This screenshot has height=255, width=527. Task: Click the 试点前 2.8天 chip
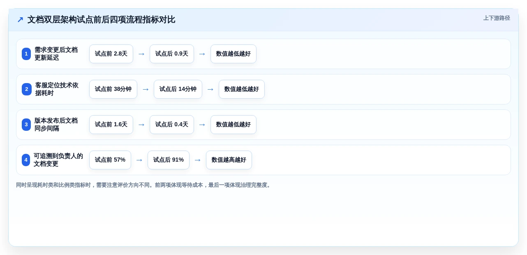pyautogui.click(x=111, y=54)
